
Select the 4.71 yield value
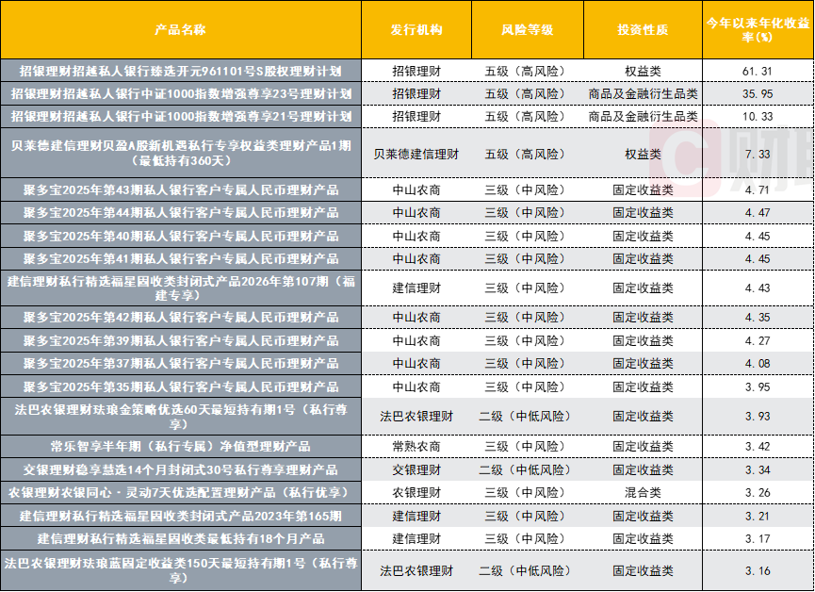(758, 189)
